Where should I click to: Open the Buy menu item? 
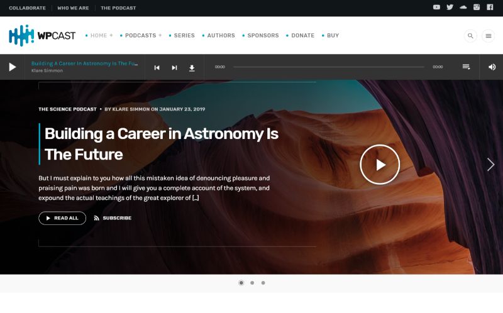pyautogui.click(x=333, y=36)
